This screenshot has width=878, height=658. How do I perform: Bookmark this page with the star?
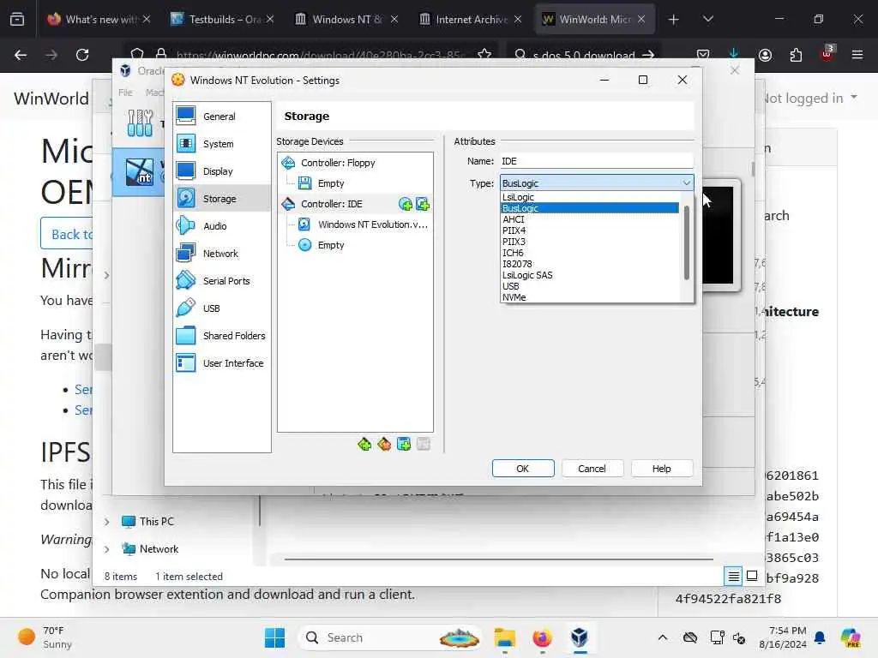484,55
